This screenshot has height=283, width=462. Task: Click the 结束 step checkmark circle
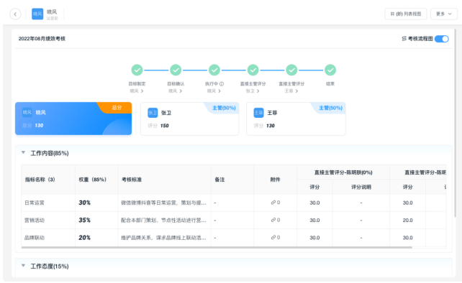[330, 70]
